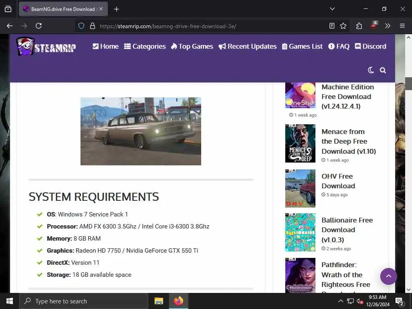This screenshot has width=412, height=309.
Task: Click 'AMD FX 6300 3.5Ghz' processor text
Action: coord(108,227)
